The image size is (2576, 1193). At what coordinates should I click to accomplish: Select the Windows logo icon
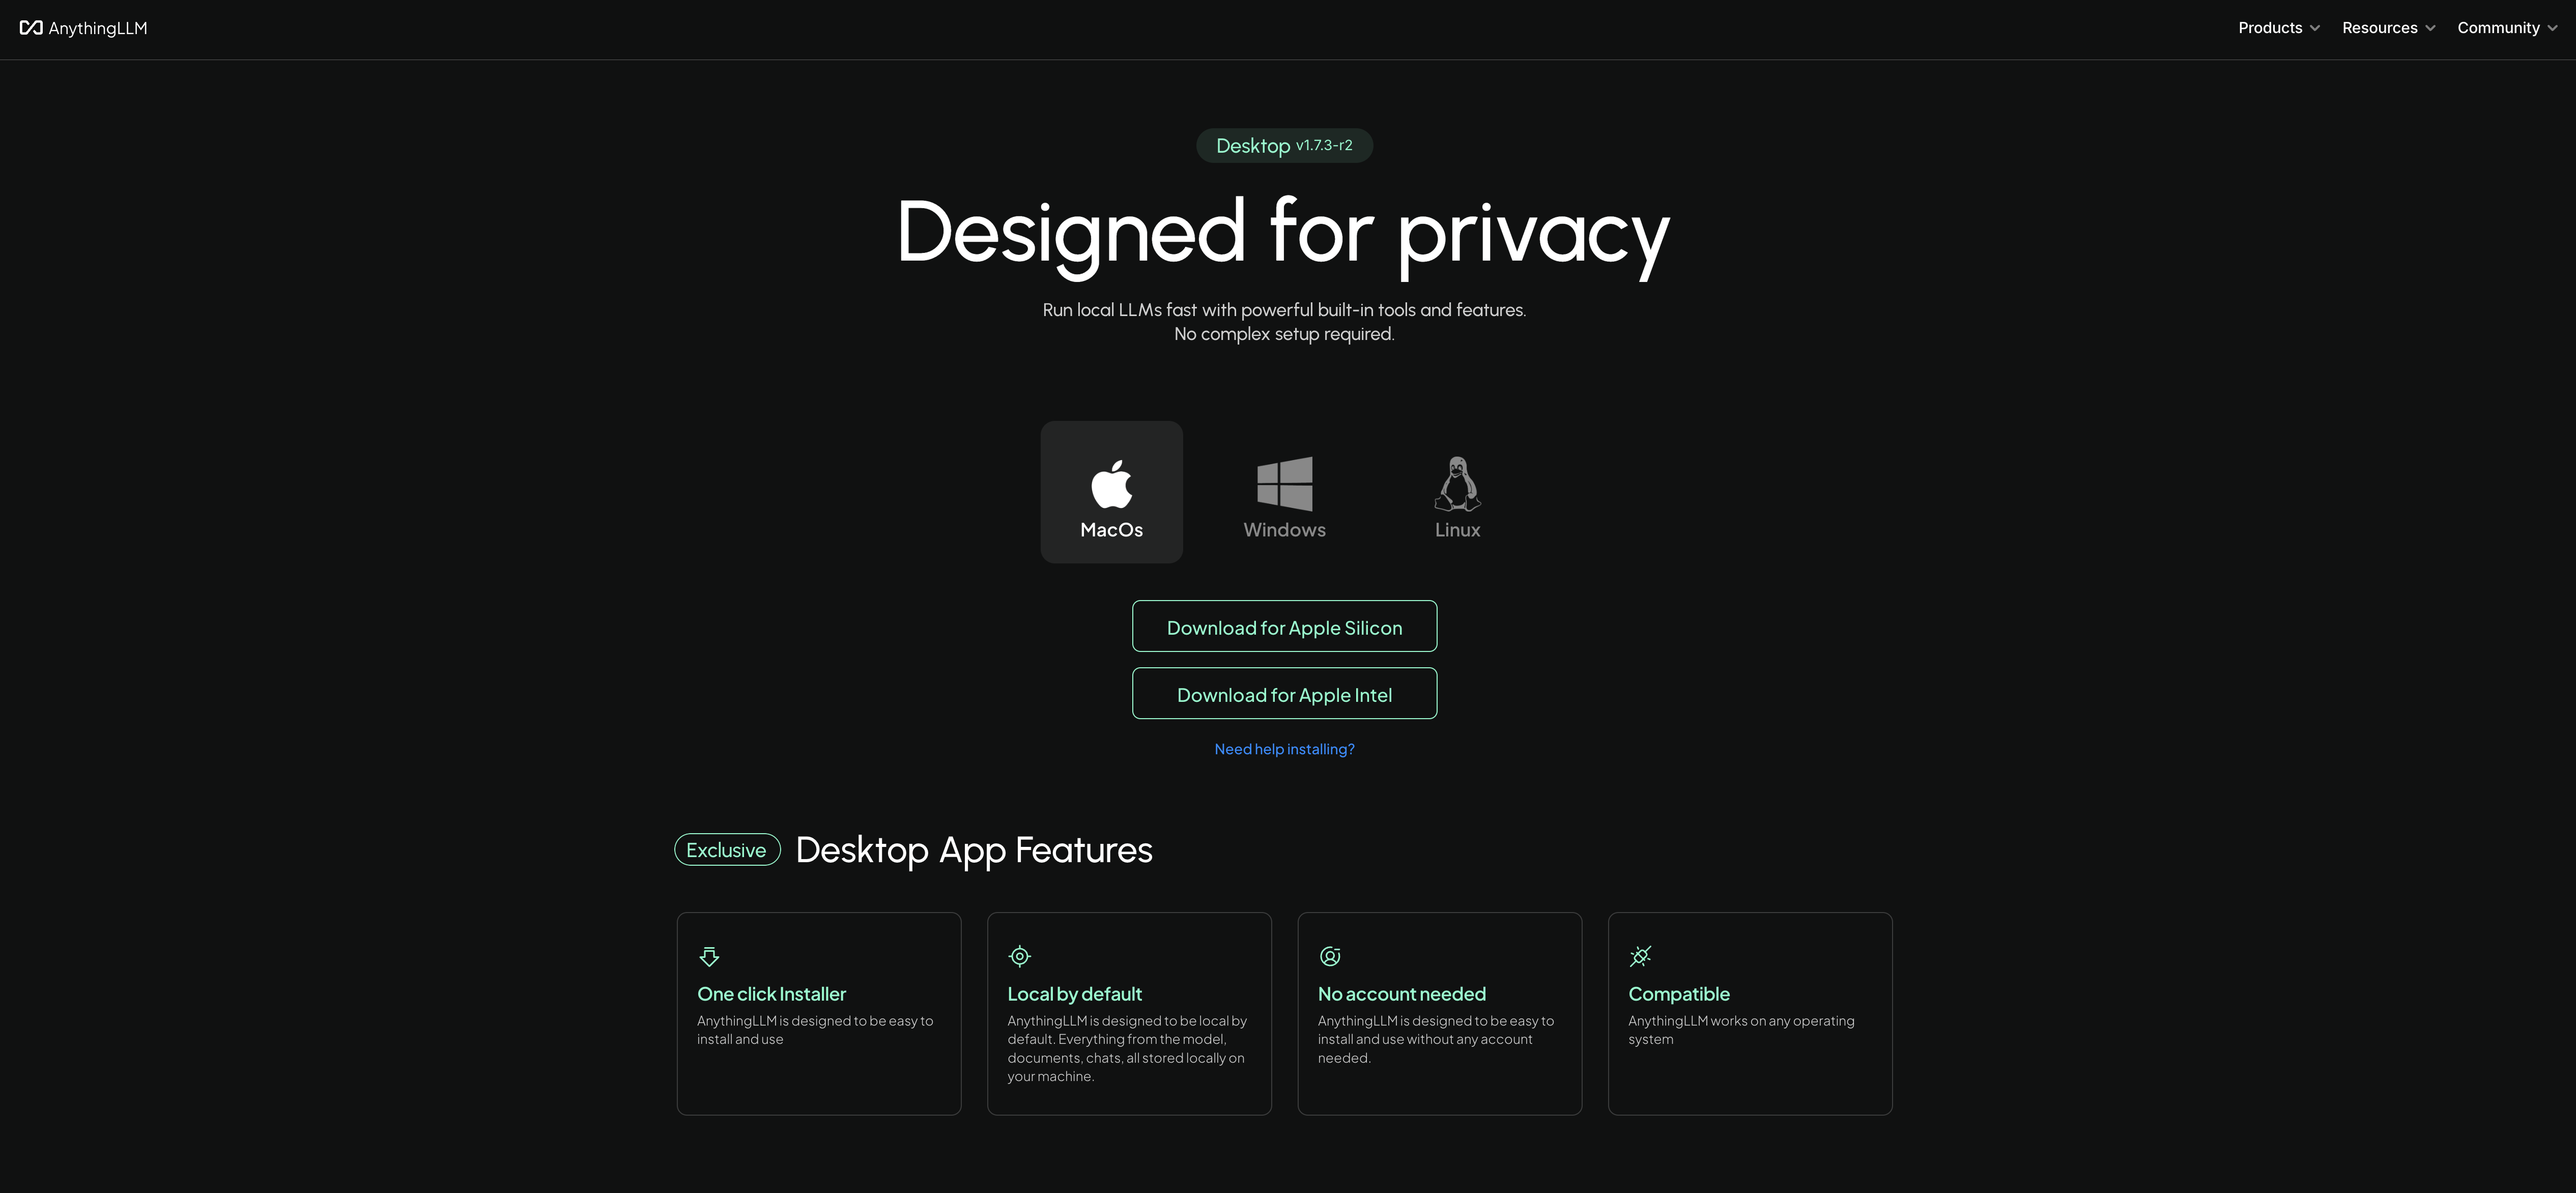(1284, 484)
